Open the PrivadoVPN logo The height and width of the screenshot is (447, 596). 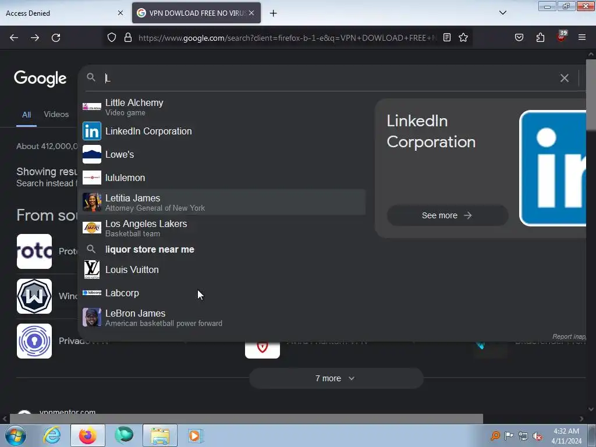coord(34,341)
